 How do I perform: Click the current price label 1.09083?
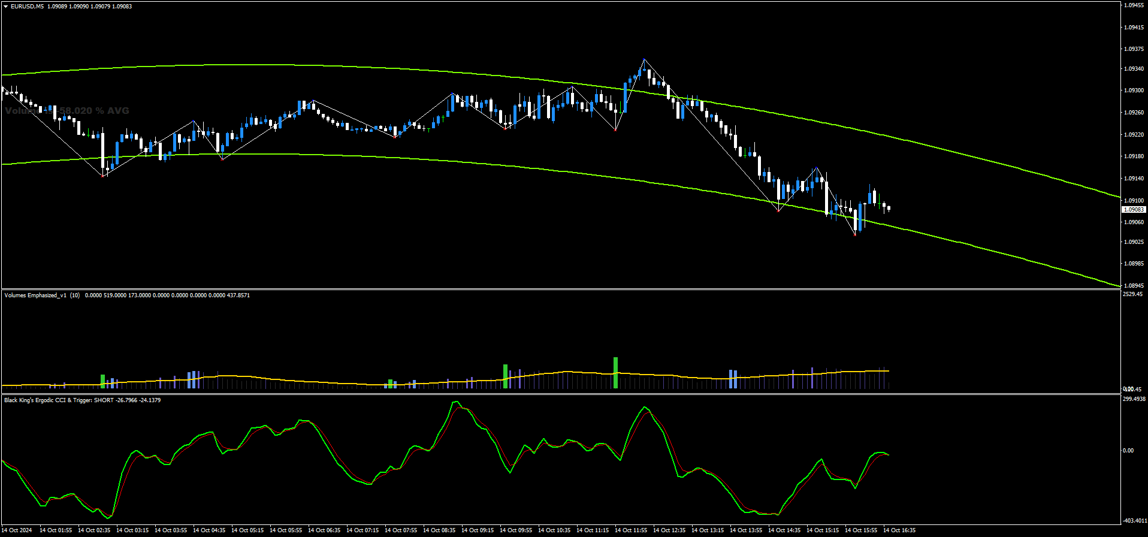[x=1133, y=210]
